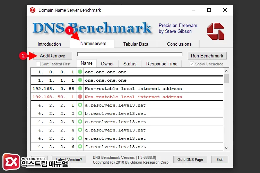Click the app icon in title bar

pyautogui.click(x=33, y=10)
